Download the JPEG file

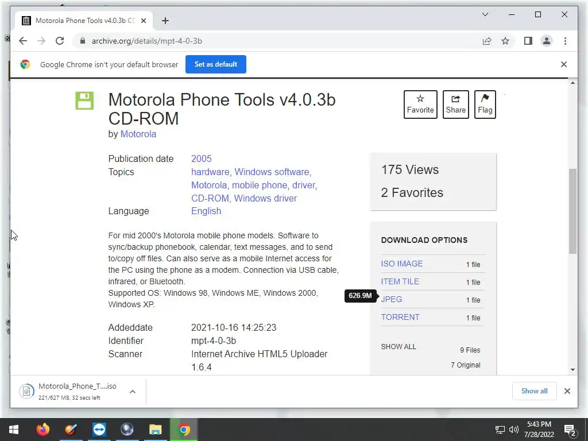(392, 299)
